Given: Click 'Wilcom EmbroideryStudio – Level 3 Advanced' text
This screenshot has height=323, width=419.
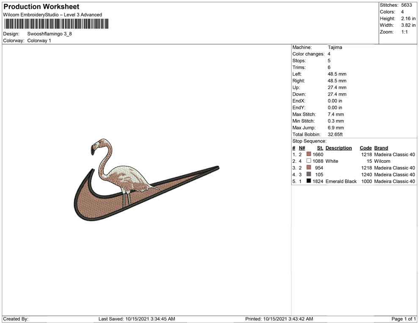Looking at the screenshot, I should click(x=52, y=15).
